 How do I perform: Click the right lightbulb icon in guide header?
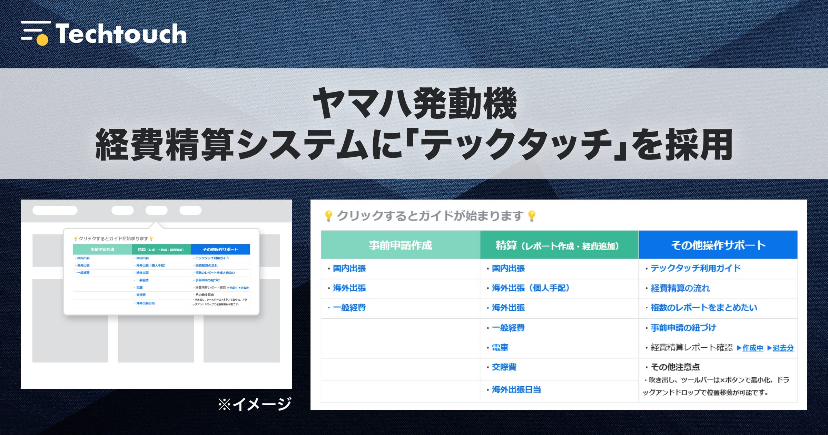(x=532, y=216)
